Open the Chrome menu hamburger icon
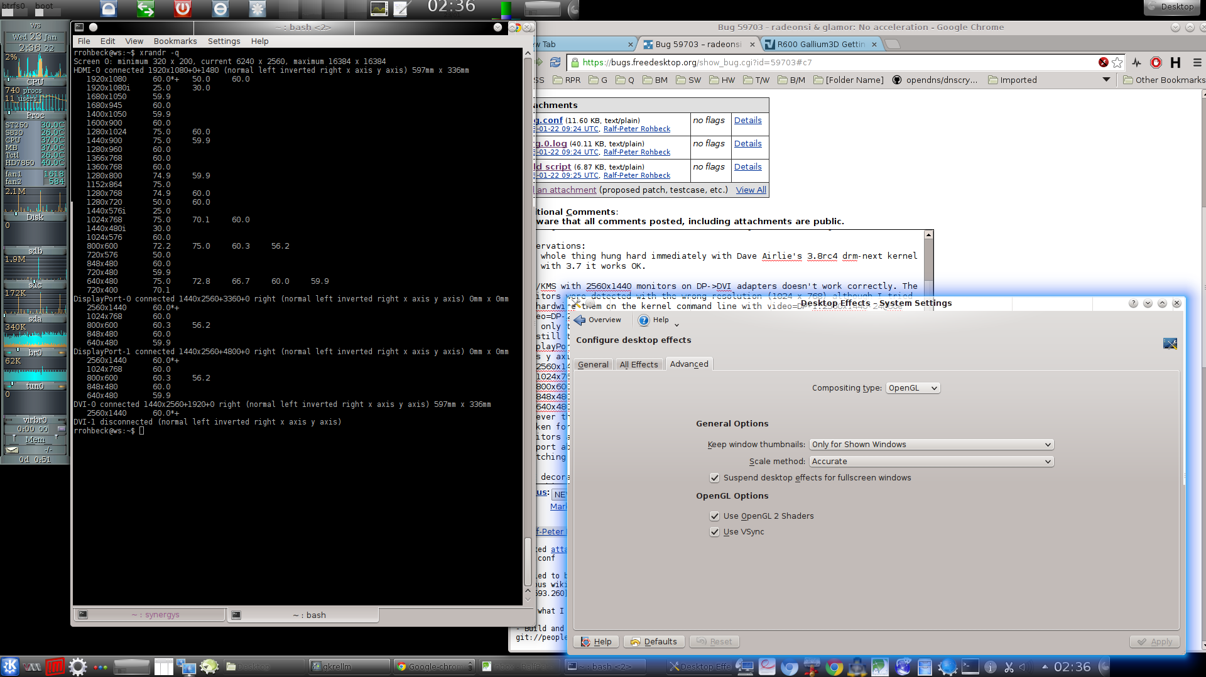Screen dimensions: 1206x677 1197,62
